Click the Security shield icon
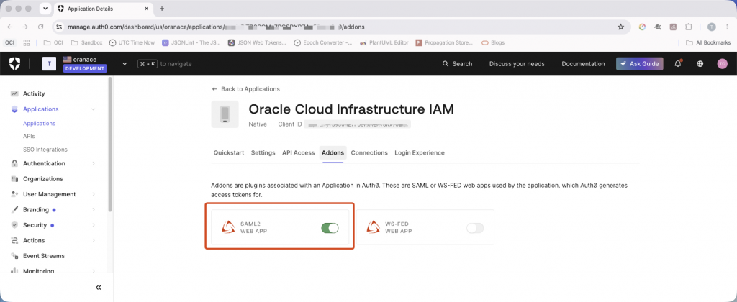The width and height of the screenshot is (737, 302). 14,225
